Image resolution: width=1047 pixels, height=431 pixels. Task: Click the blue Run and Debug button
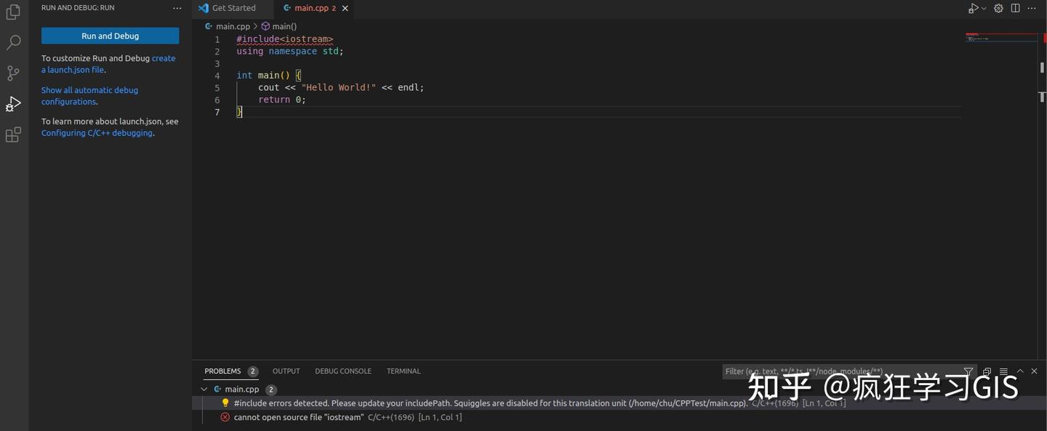pyautogui.click(x=110, y=36)
